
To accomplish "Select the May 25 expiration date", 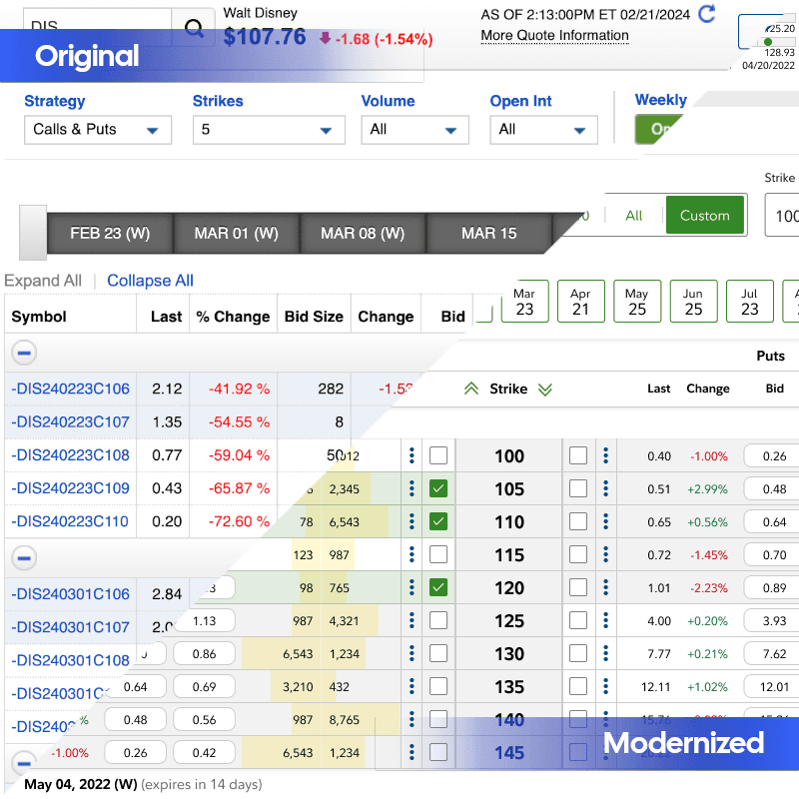I will 637,302.
